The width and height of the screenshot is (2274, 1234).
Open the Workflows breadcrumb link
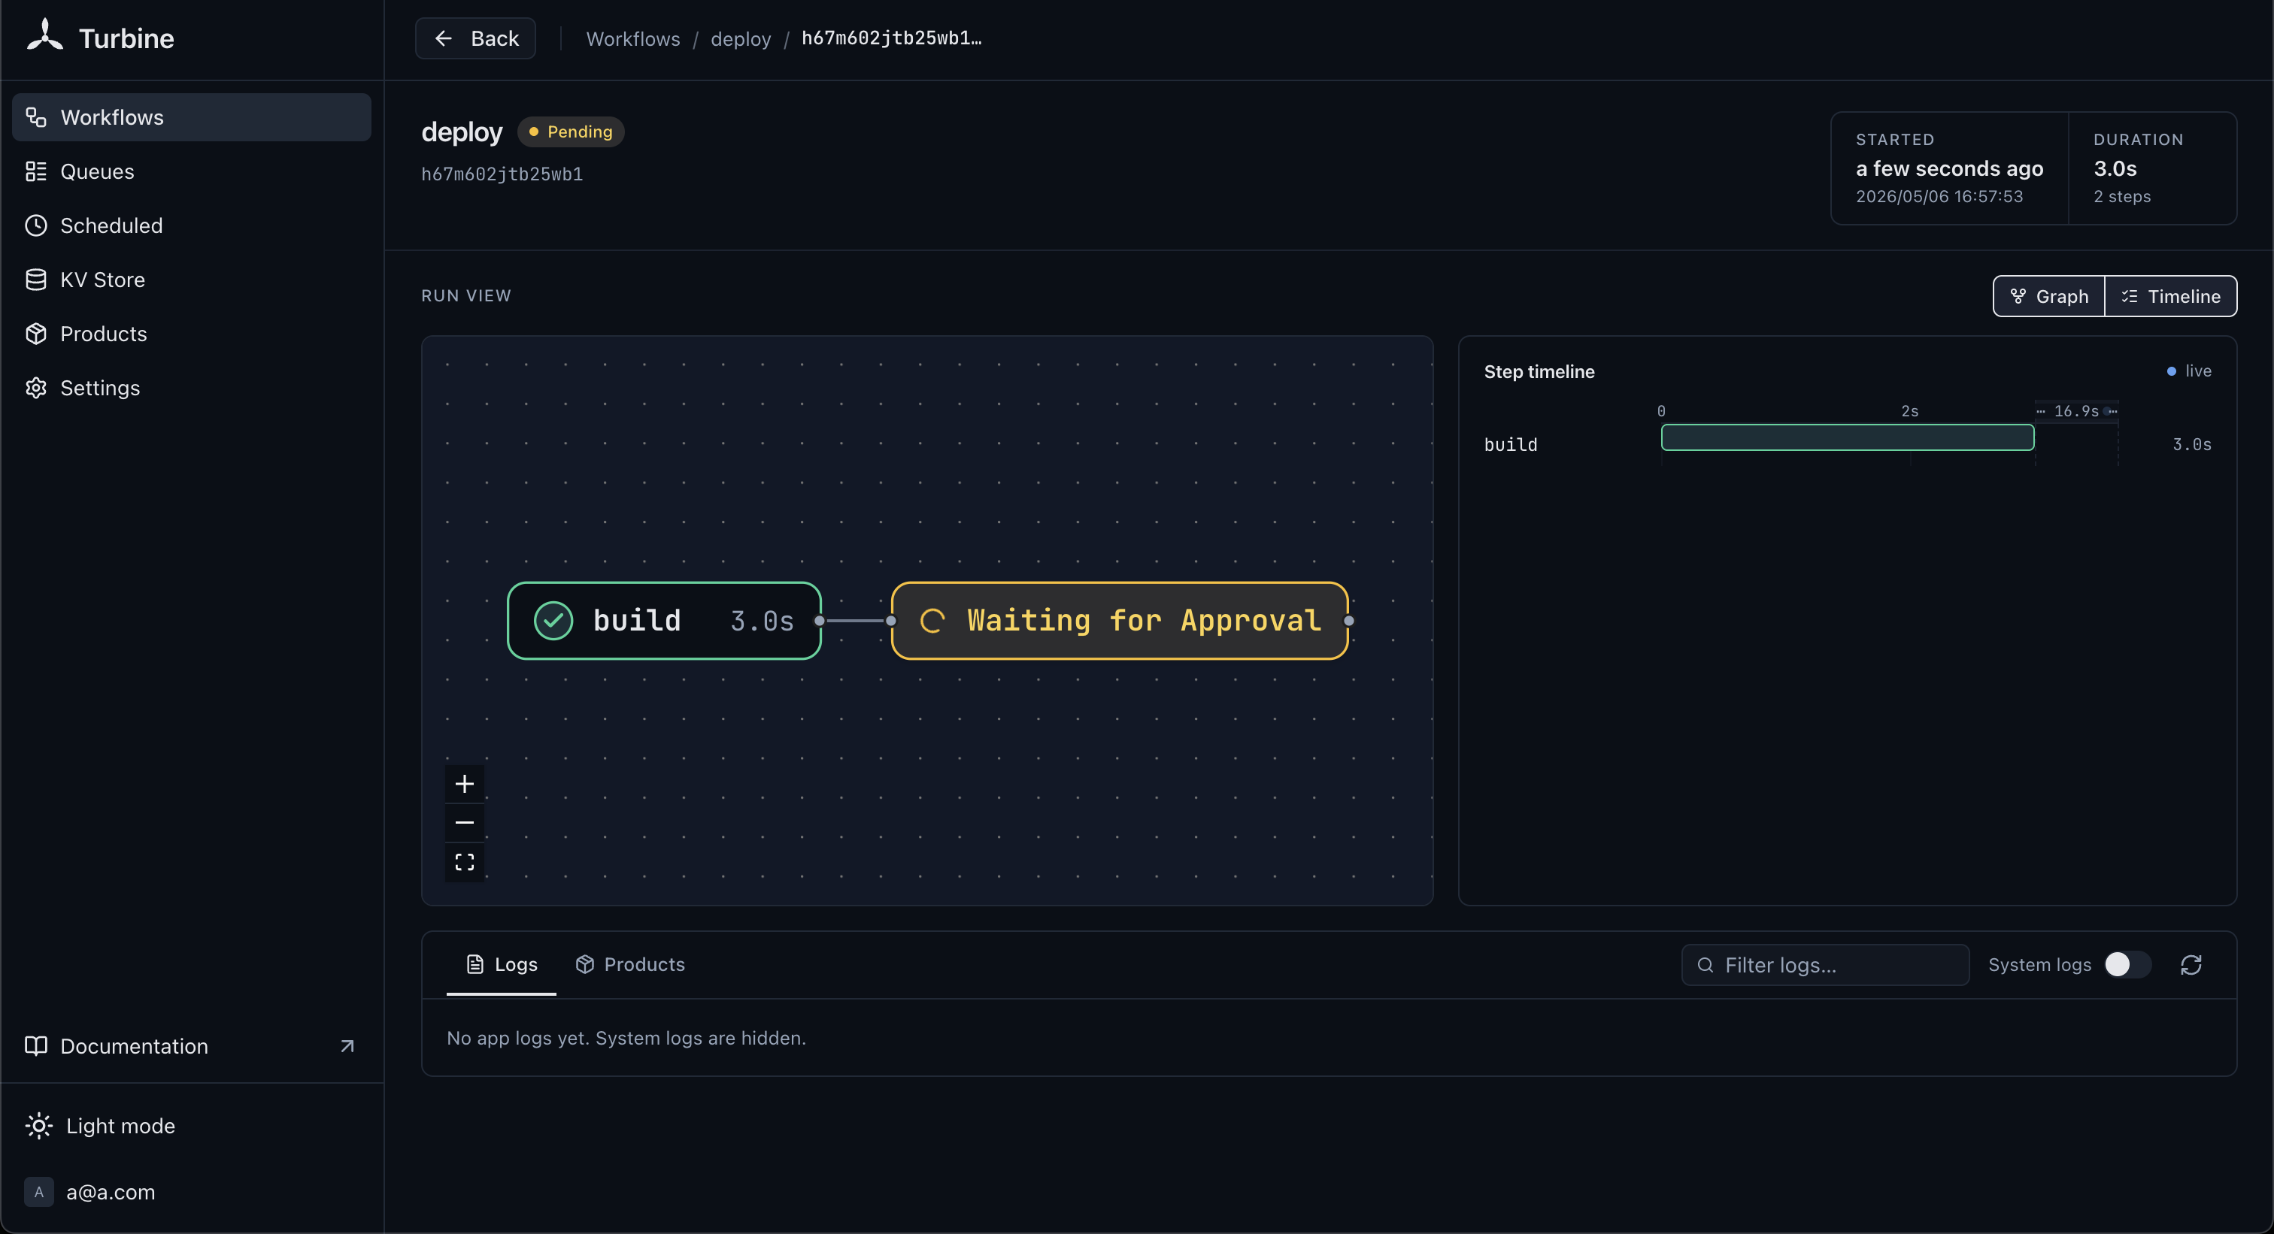pos(633,39)
